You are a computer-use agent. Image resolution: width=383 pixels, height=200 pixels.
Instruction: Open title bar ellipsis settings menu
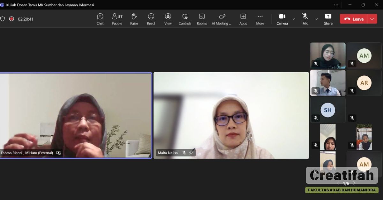tap(336, 5)
